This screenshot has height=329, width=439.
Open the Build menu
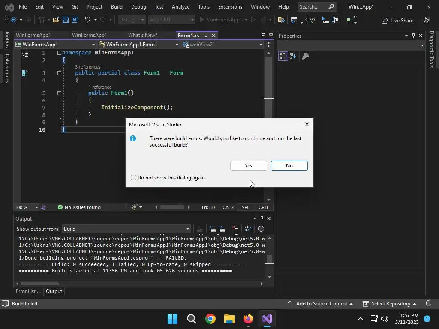pos(117,7)
